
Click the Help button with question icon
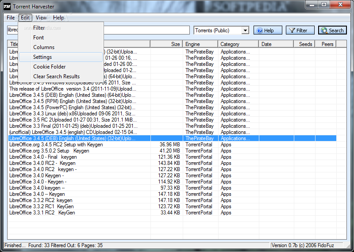[x=268, y=30]
